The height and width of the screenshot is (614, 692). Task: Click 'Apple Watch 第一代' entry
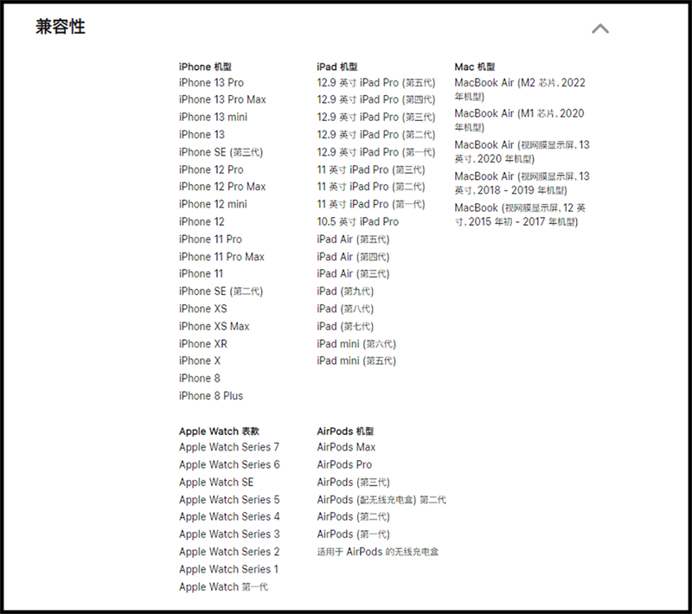pos(223,587)
